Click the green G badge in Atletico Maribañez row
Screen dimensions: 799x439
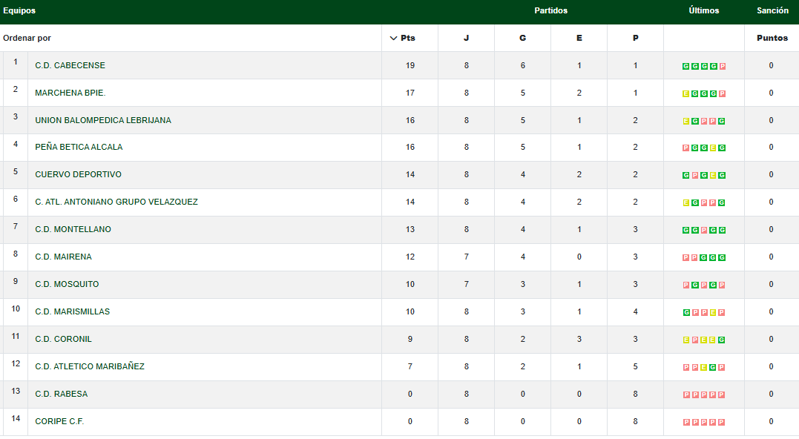pyautogui.click(x=713, y=368)
